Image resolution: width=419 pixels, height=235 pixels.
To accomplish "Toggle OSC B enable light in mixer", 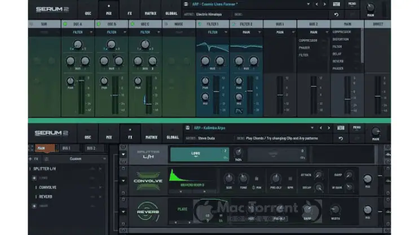I will coord(99,24).
